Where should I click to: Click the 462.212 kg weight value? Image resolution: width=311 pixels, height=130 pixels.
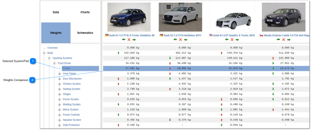coord(183,53)
